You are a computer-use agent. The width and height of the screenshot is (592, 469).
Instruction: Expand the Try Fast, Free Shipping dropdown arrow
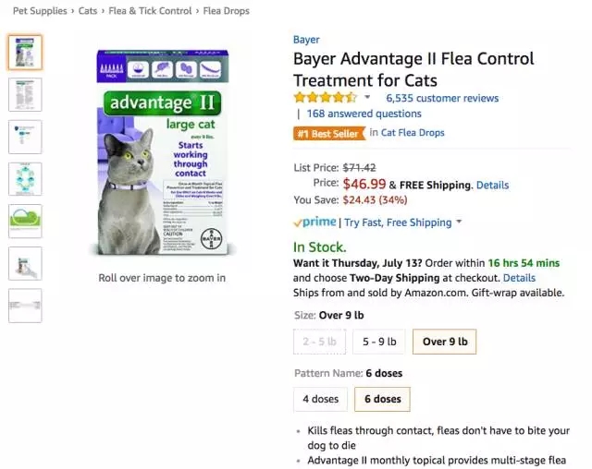(x=459, y=222)
